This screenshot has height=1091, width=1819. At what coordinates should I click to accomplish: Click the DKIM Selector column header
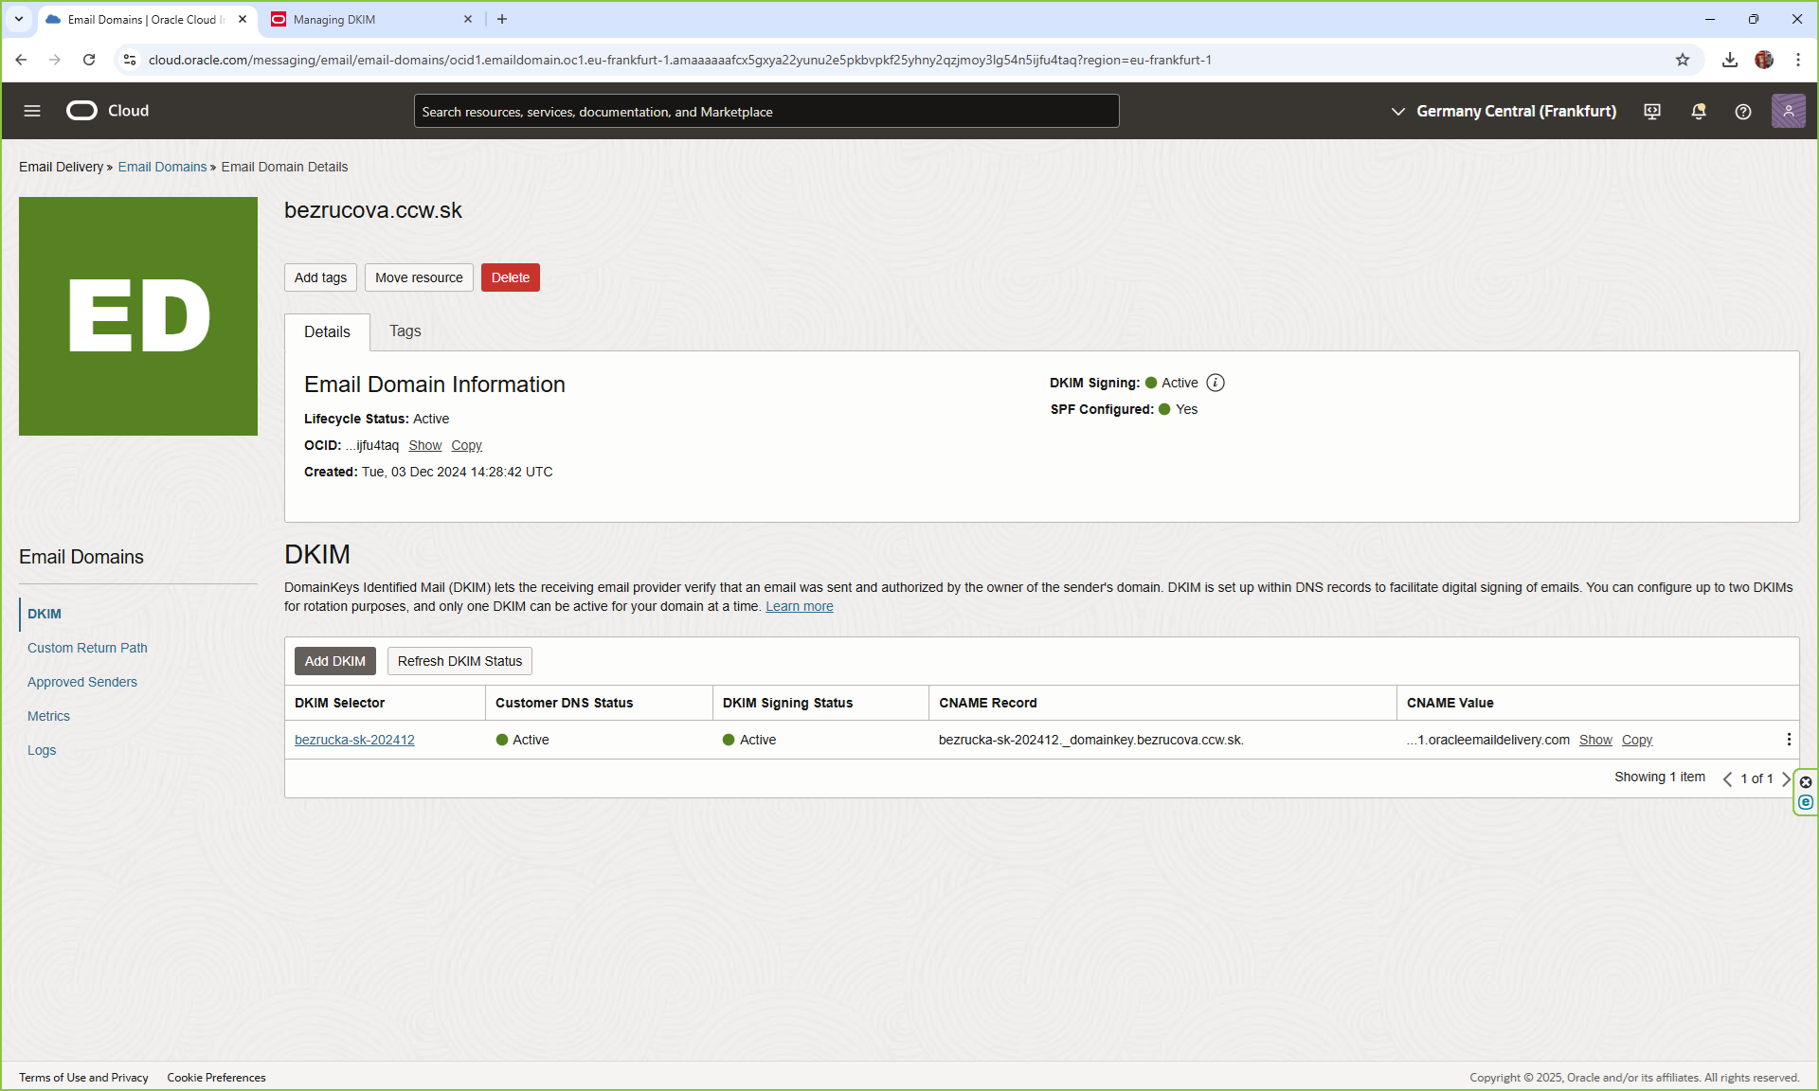[339, 703]
